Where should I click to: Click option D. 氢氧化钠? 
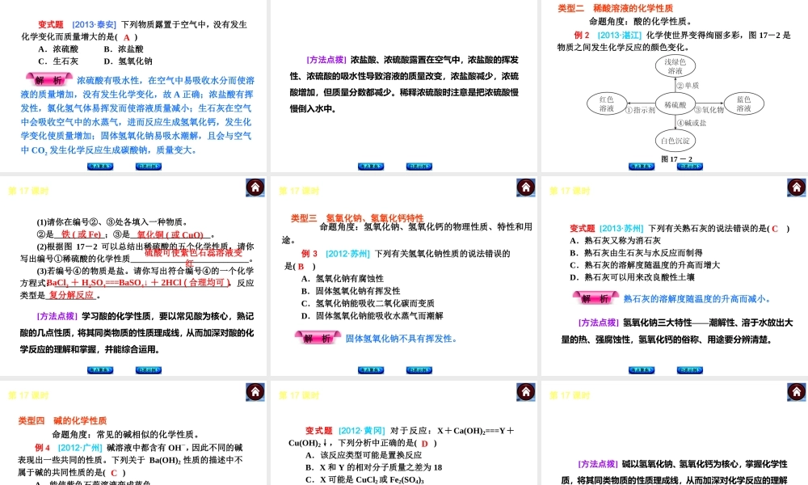pyautogui.click(x=128, y=61)
